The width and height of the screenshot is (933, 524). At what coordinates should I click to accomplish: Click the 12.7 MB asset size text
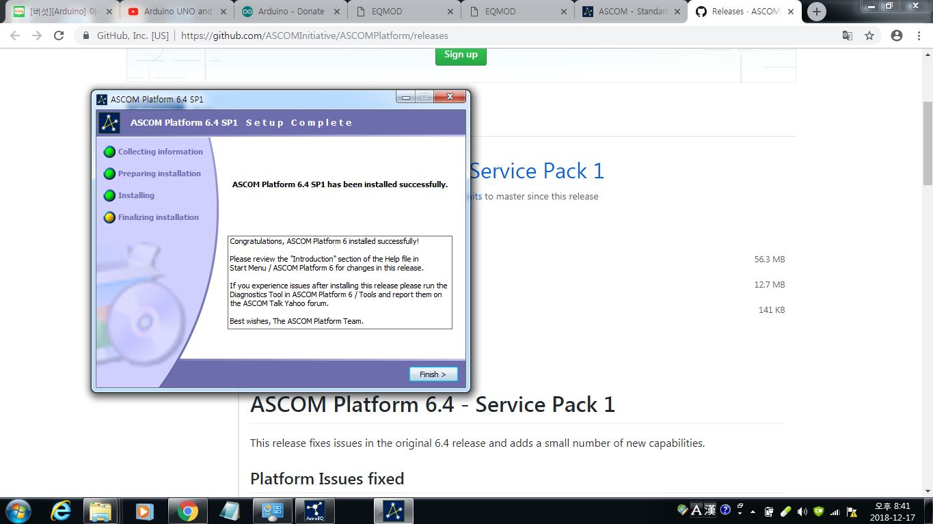tap(770, 285)
